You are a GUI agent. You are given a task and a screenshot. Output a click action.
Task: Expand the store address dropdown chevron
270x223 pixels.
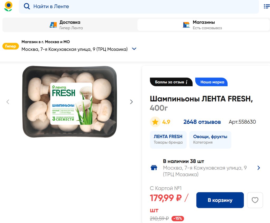tap(134, 49)
